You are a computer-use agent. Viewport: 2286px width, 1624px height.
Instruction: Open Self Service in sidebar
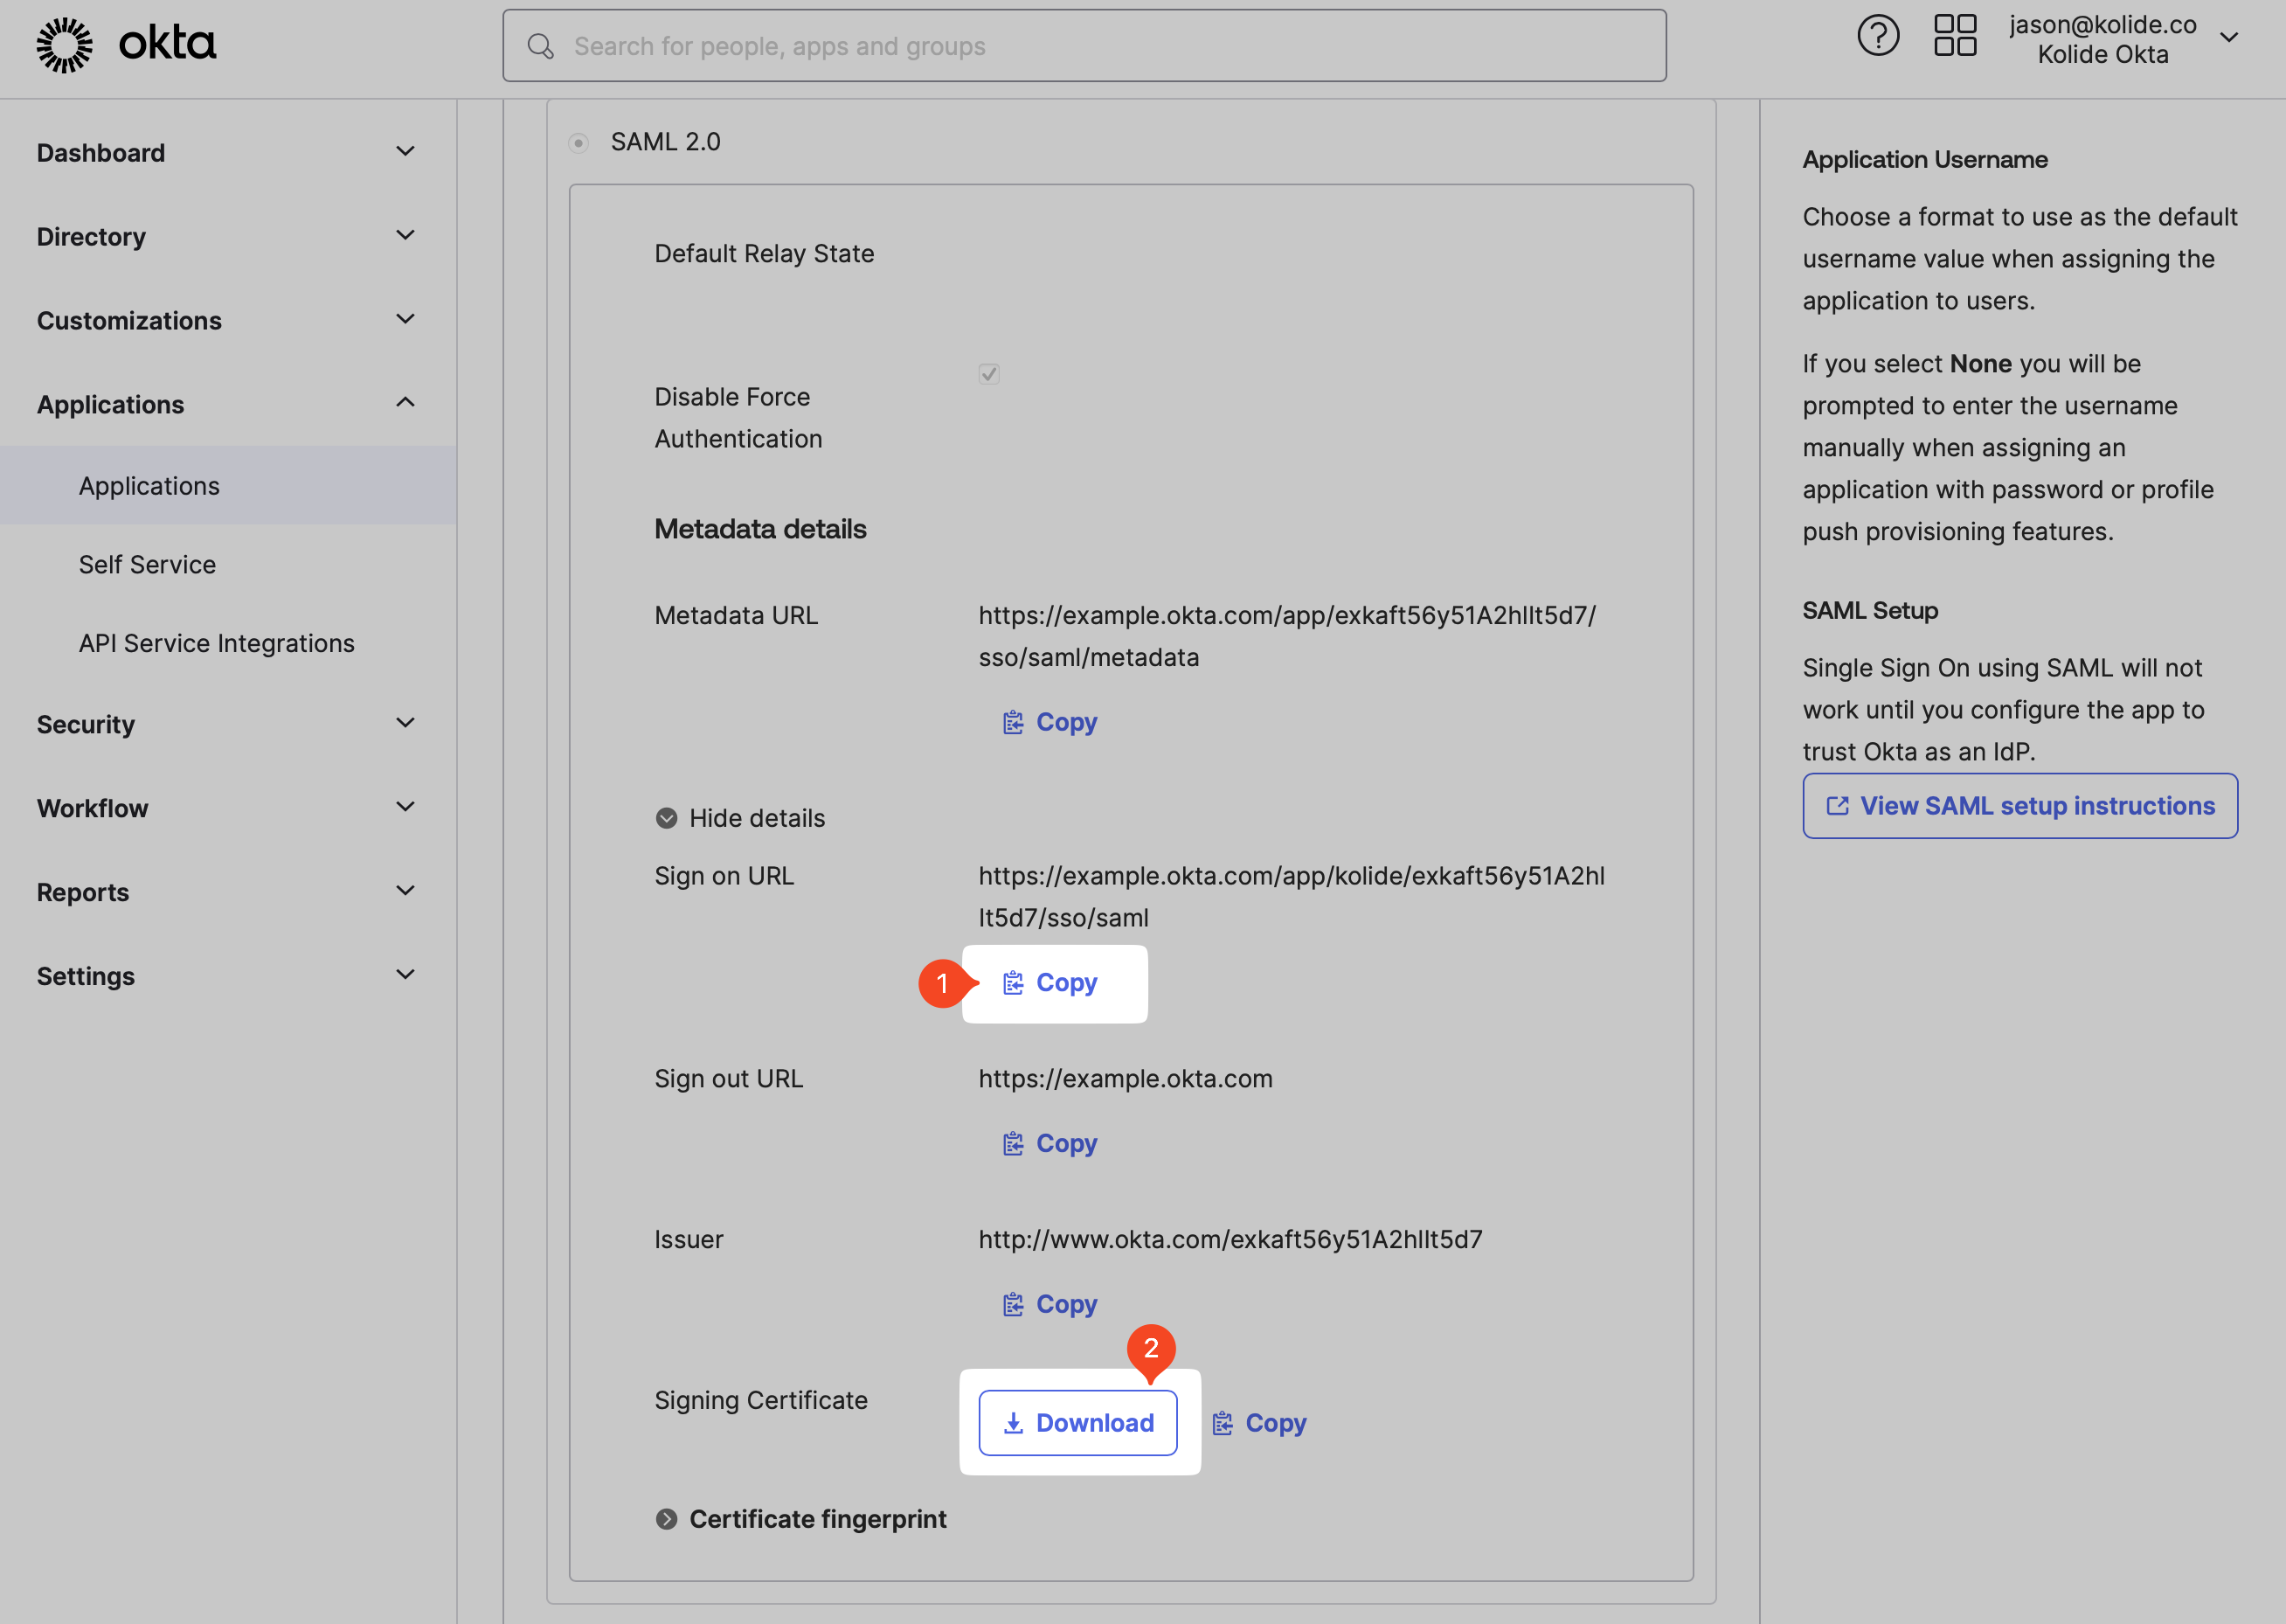click(x=147, y=565)
